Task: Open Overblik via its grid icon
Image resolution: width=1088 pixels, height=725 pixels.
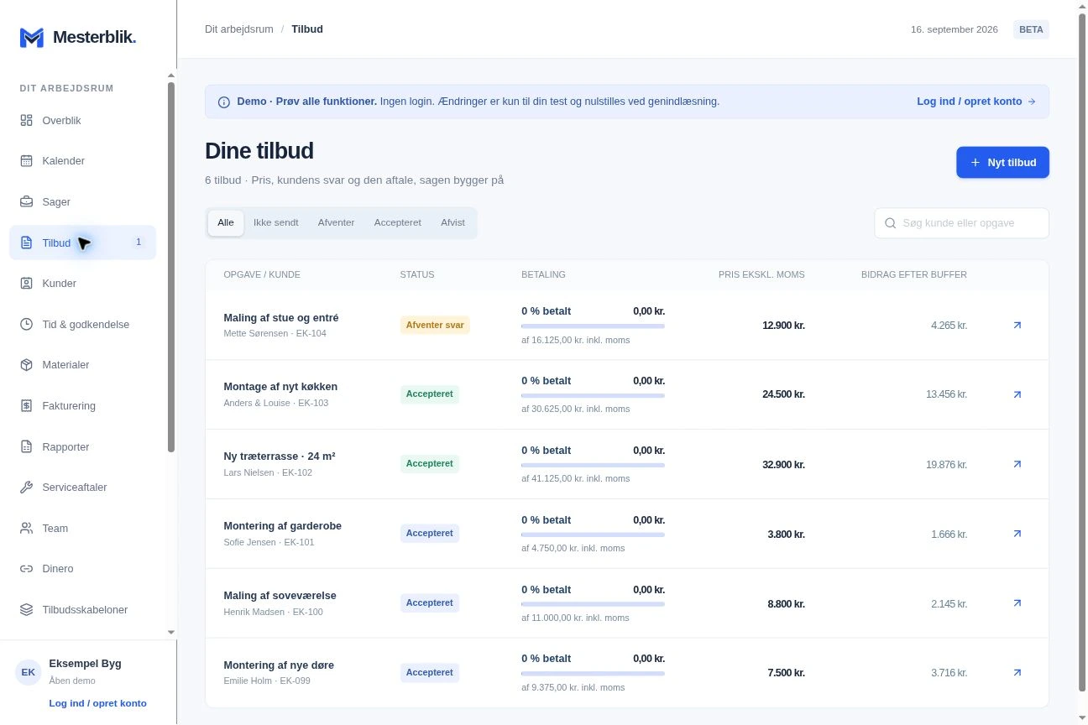Action: coord(26,120)
